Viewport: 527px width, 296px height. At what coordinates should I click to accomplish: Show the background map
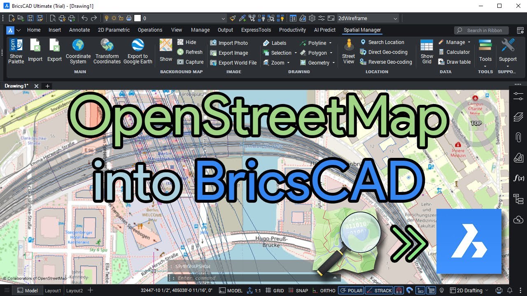(166, 51)
